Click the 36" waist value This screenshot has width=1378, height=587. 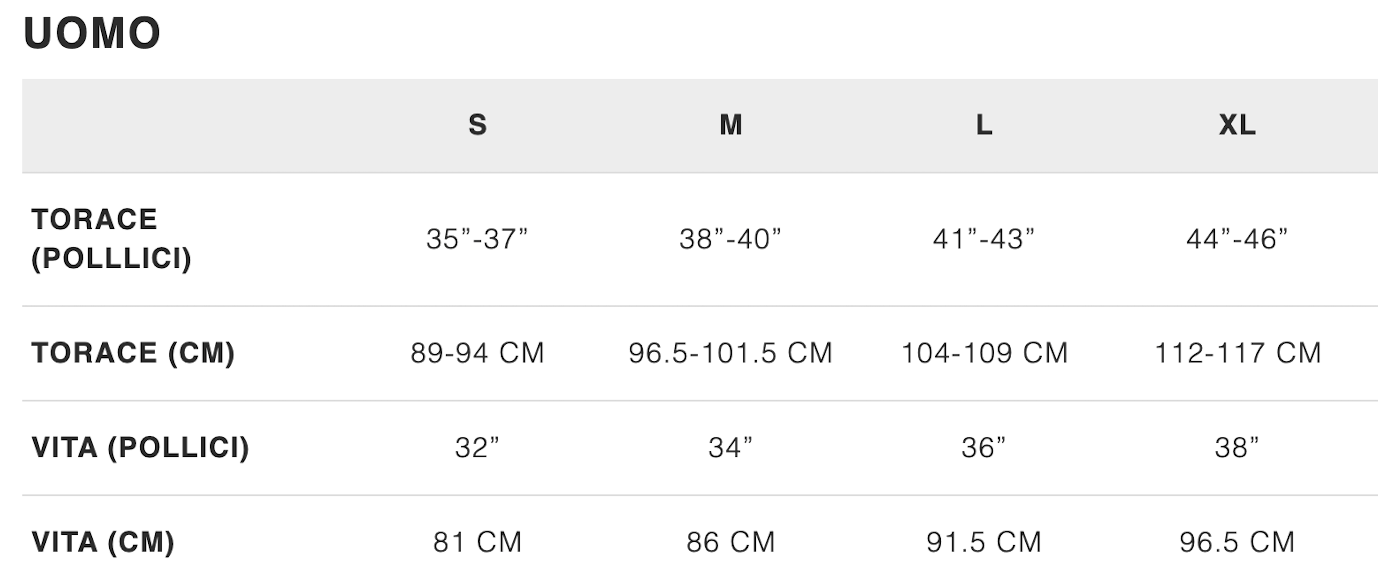984,448
